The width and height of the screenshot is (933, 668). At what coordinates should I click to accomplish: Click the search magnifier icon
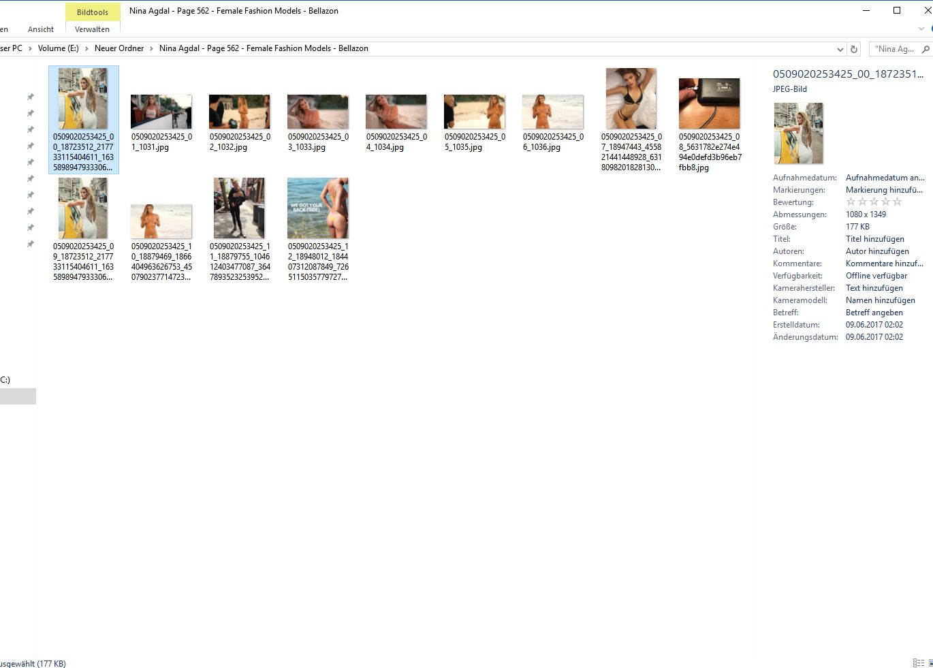925,49
